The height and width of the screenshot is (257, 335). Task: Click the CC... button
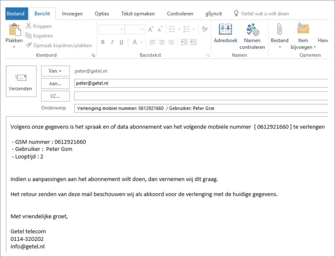pyautogui.click(x=55, y=96)
